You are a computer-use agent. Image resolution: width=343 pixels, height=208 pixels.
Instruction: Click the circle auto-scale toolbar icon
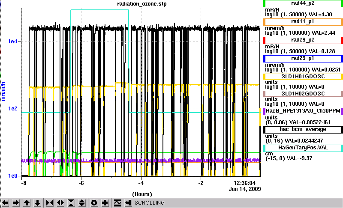coord(94,203)
